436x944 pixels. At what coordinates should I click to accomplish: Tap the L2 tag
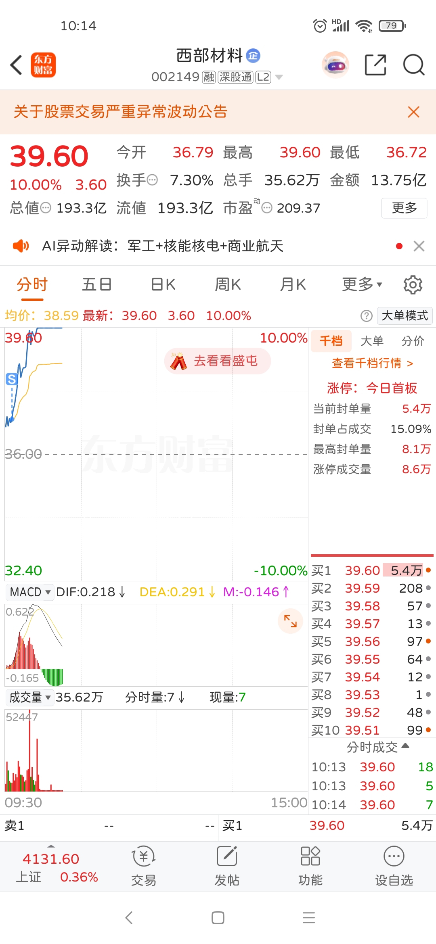tap(263, 77)
